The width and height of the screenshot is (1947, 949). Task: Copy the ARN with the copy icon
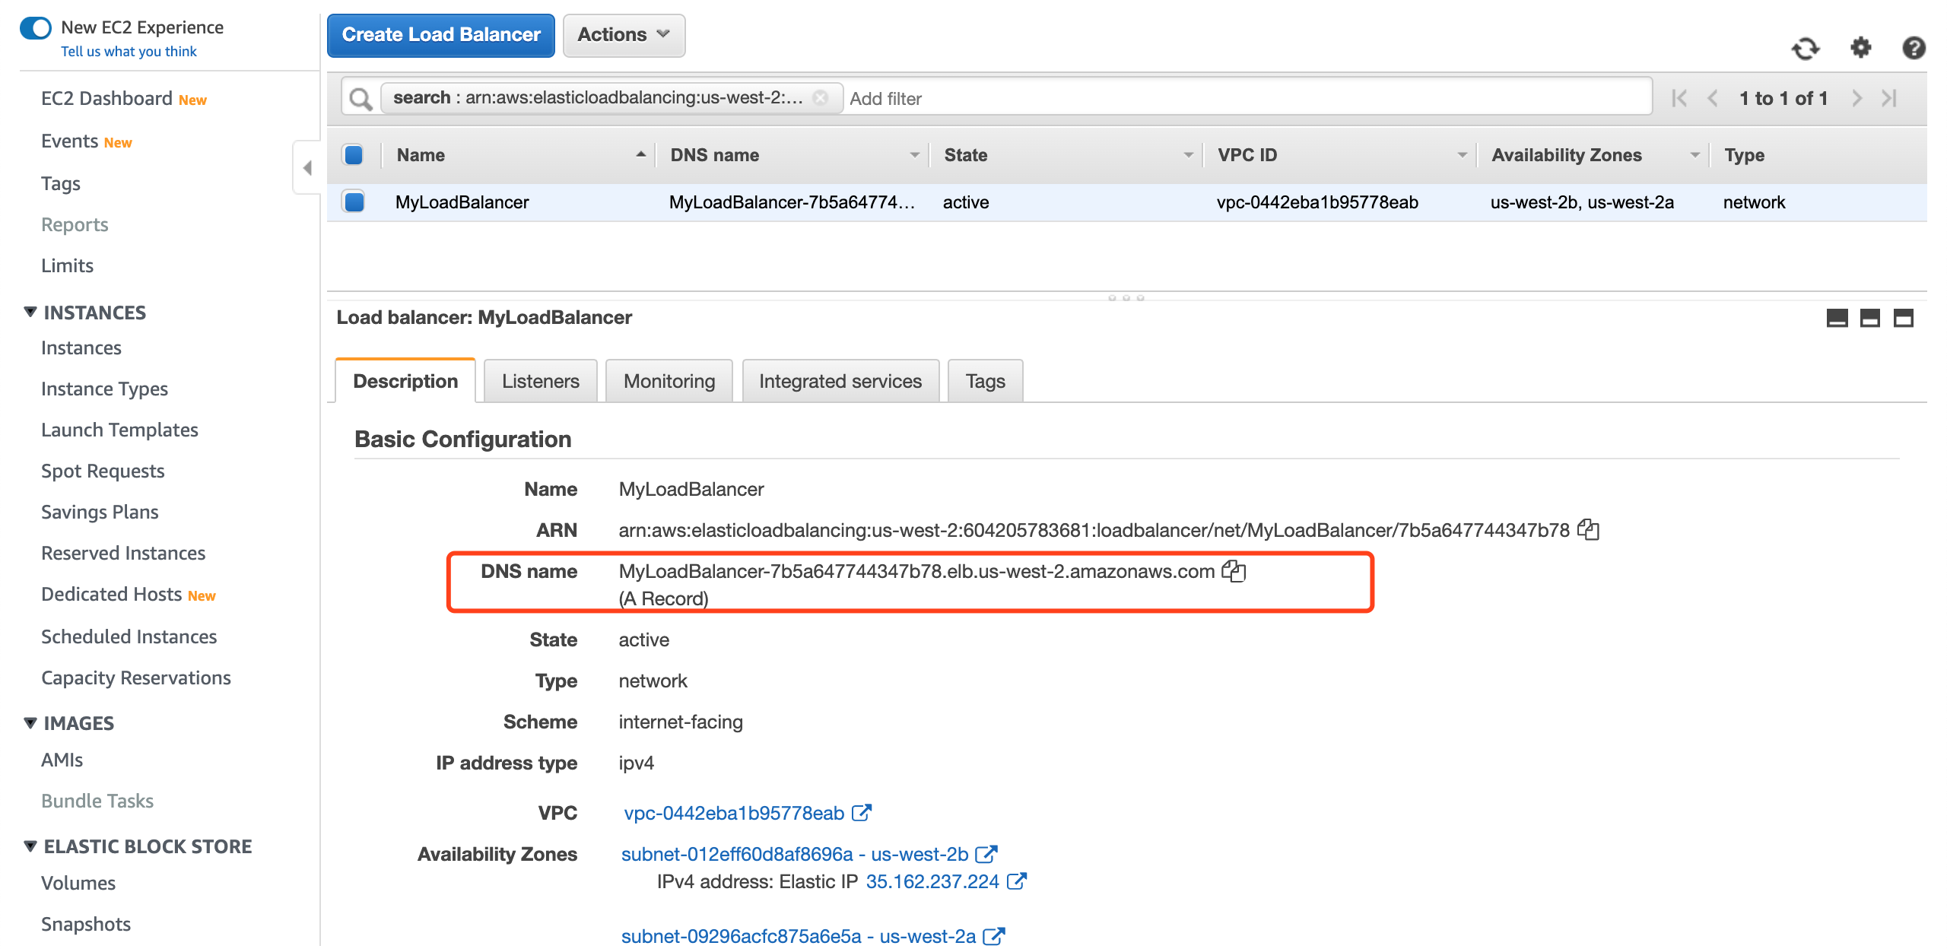(x=1588, y=530)
